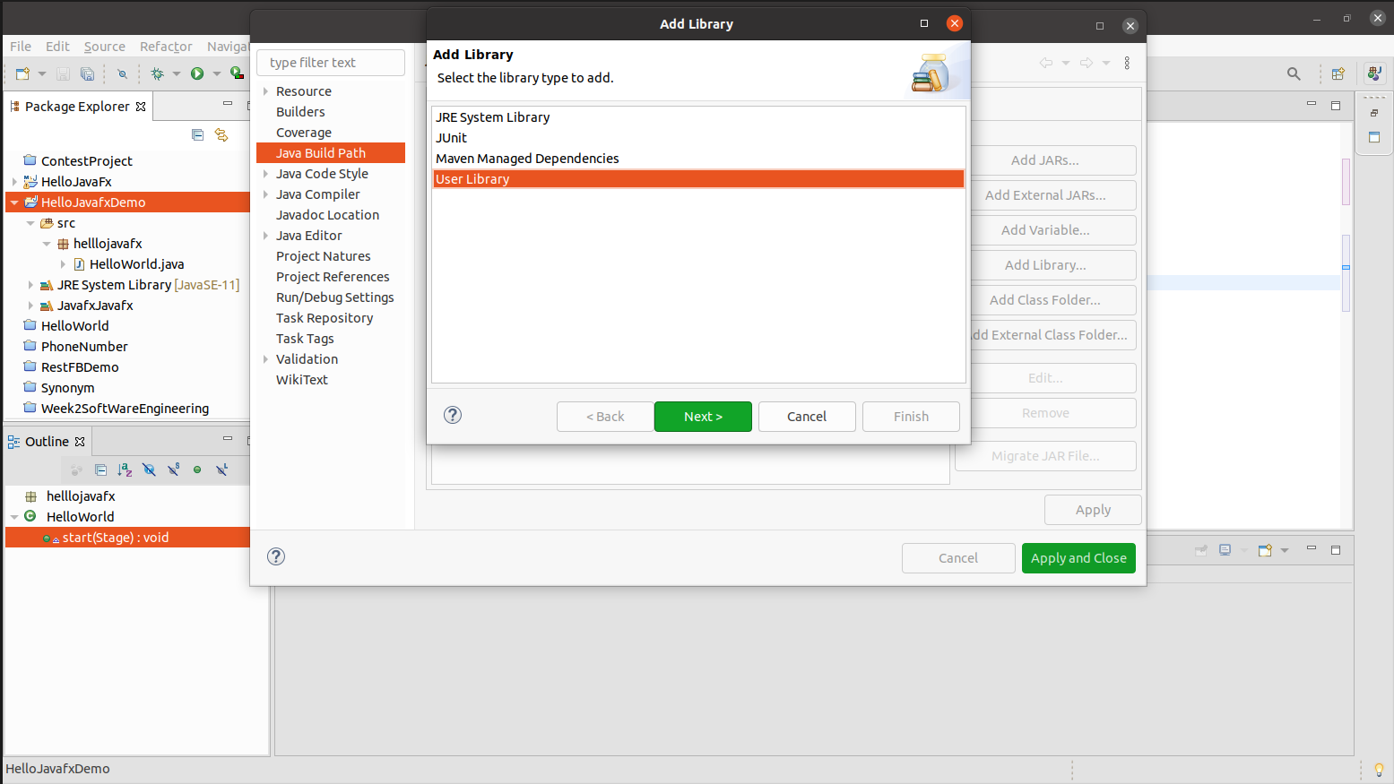Toggle Hide Static Members in Outline
Image resolution: width=1394 pixels, height=784 pixels.
[x=173, y=470]
